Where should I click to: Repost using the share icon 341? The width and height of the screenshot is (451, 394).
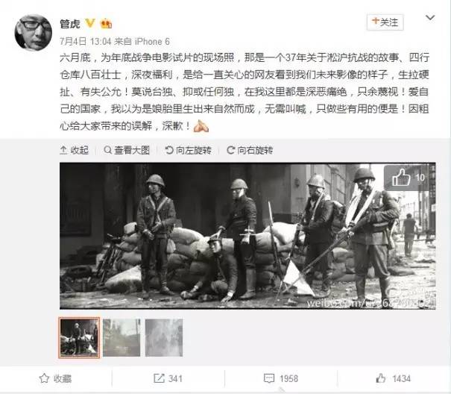tap(168, 378)
